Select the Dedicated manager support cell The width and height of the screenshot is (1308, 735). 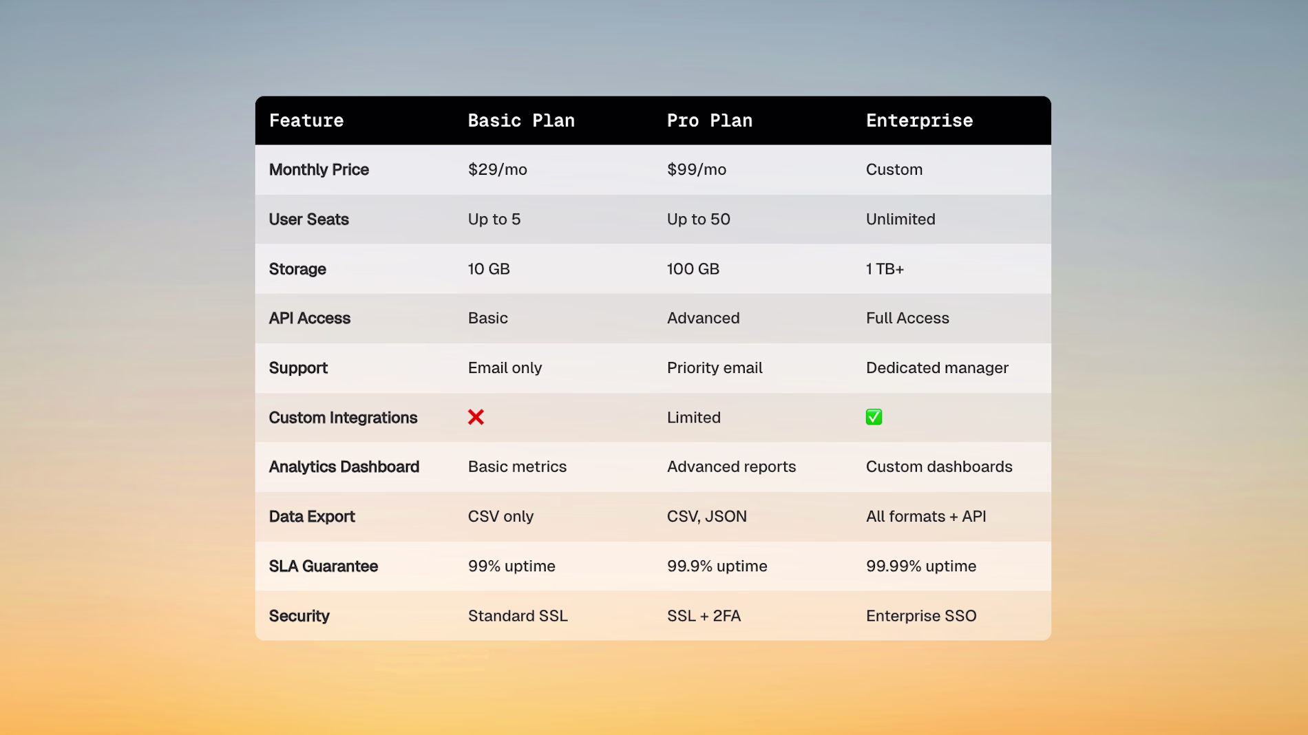coord(937,368)
